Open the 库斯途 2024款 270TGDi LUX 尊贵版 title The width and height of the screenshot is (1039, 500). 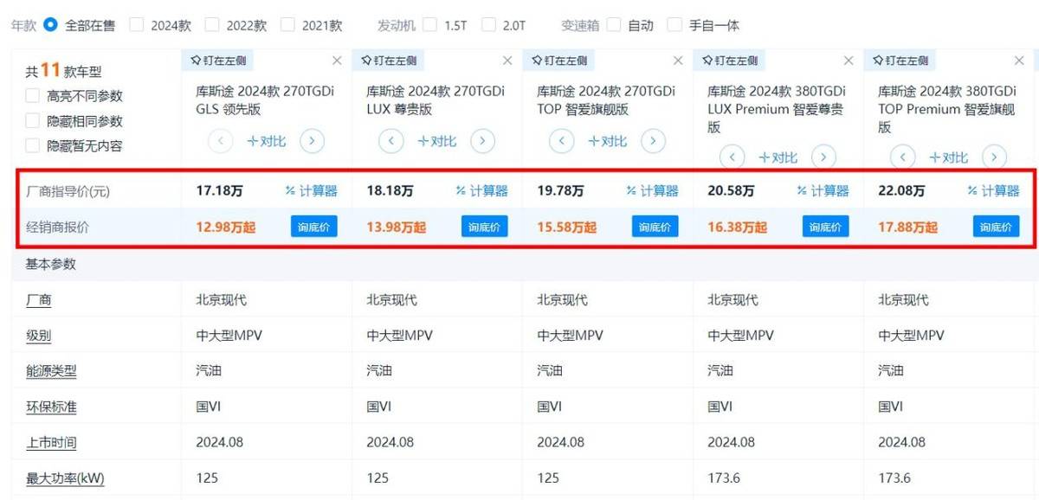tap(436, 100)
